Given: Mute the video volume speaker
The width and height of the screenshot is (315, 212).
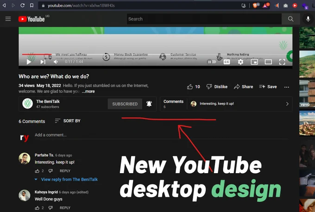Looking at the screenshot, I should (56, 62).
